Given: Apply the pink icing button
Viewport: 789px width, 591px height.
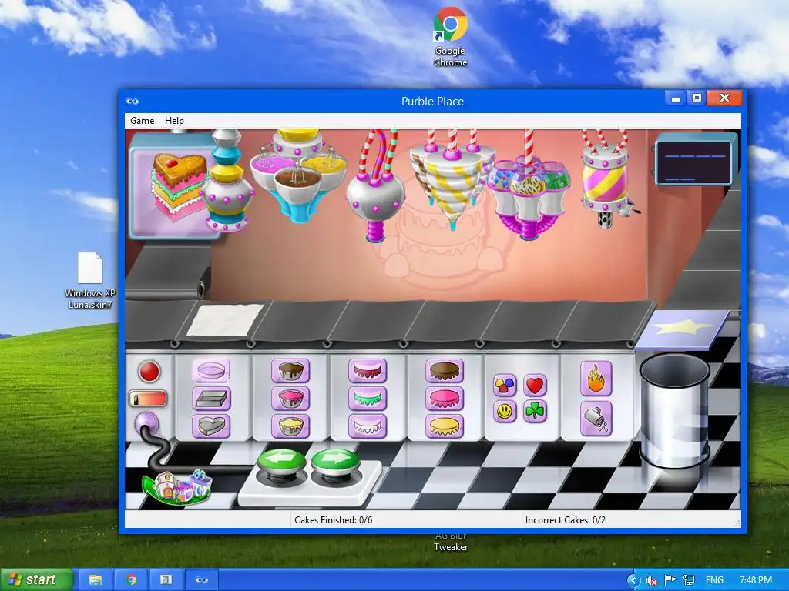Looking at the screenshot, I should (445, 399).
